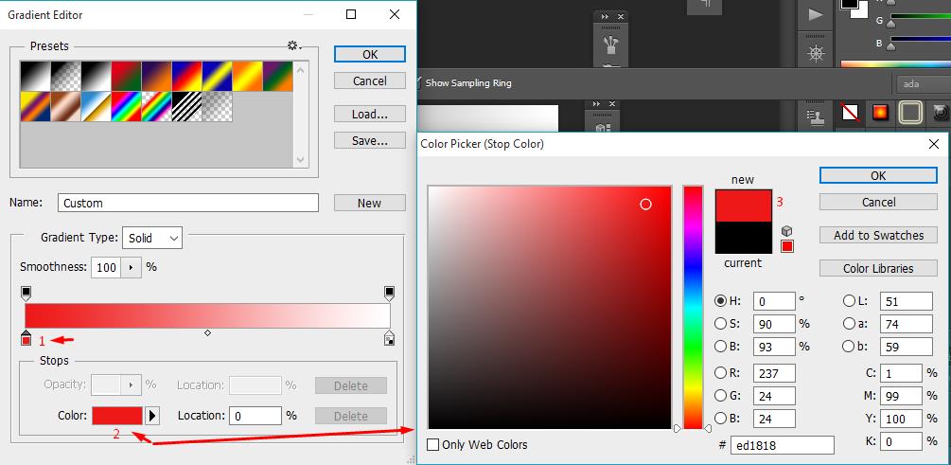
Task: Toggle the Show Sampling Ring checkbox
Action: click(418, 83)
